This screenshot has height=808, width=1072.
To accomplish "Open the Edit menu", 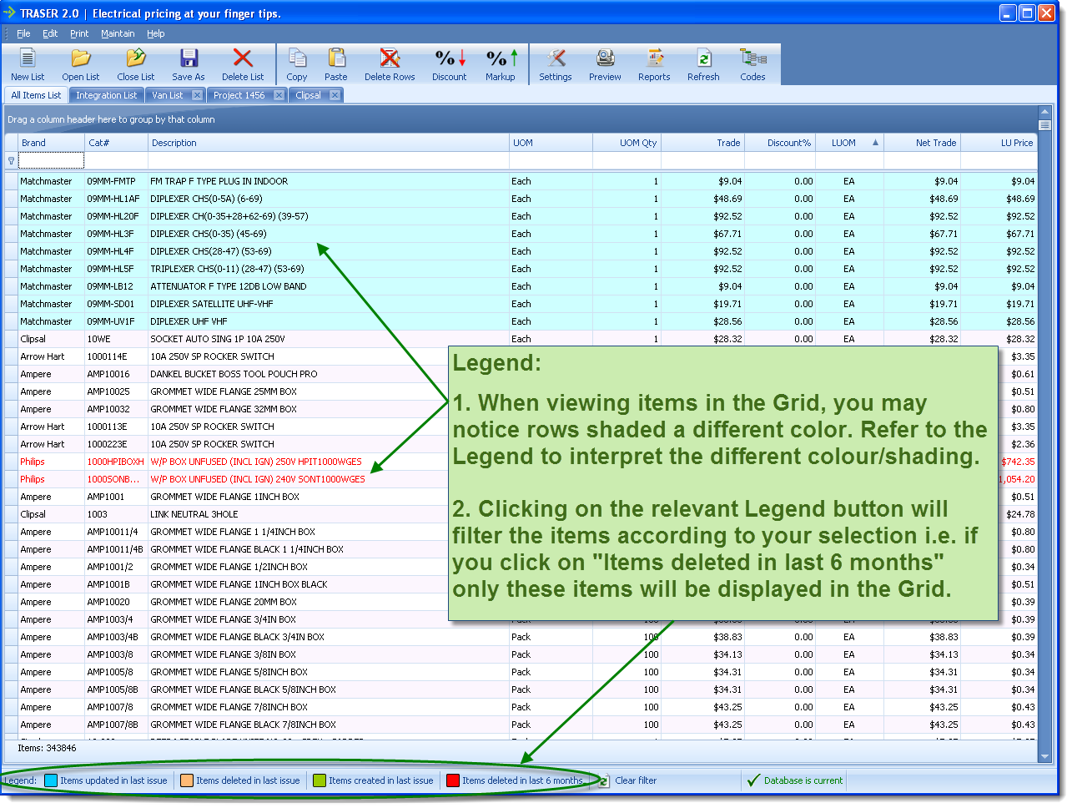I will point(50,33).
